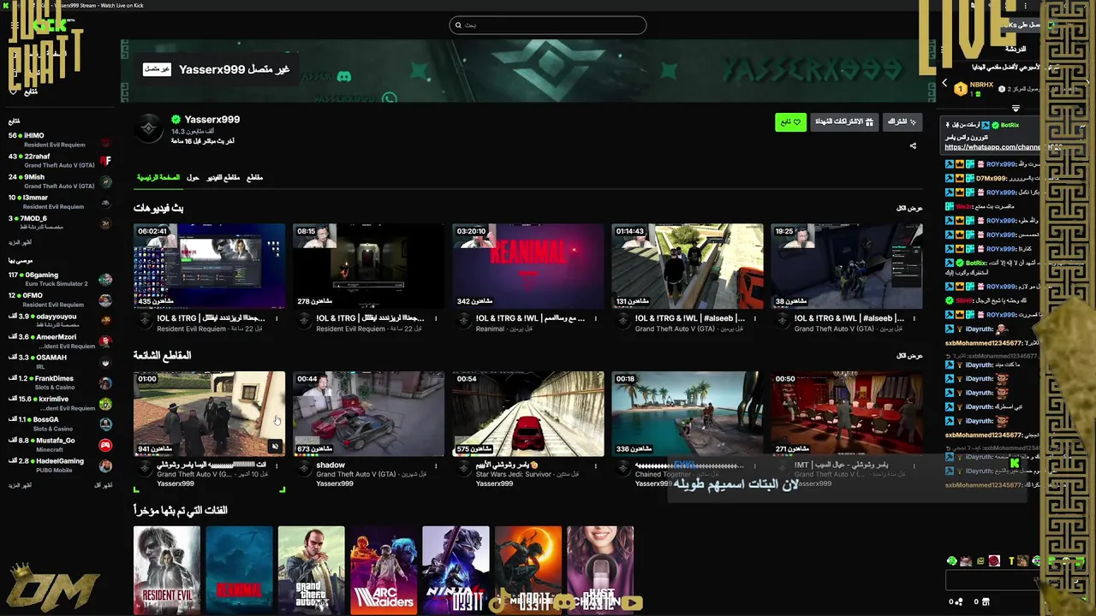
Task: Open kxrimlive avatar in recommended list
Action: (x=105, y=404)
